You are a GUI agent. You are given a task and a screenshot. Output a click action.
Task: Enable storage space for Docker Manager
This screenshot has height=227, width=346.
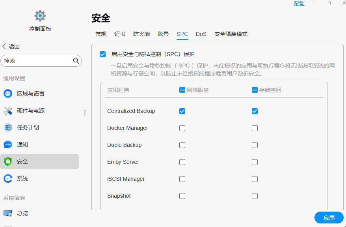(255, 128)
